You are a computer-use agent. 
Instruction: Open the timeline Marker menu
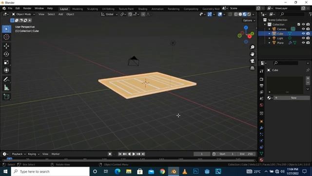click(x=56, y=154)
